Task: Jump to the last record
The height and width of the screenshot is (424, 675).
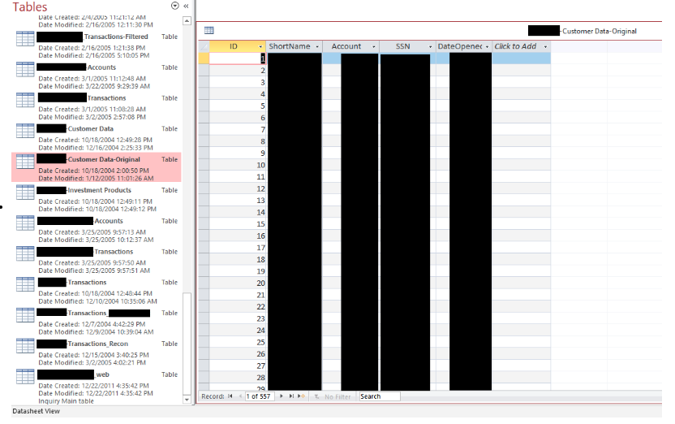Action: (290, 396)
